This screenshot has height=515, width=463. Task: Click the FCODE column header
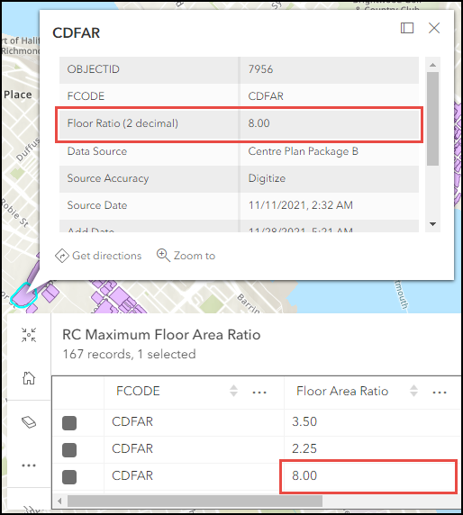[138, 391]
